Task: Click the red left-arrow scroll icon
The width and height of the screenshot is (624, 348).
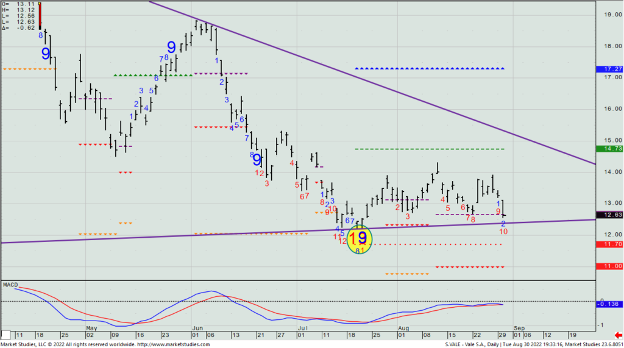Action: [x=618, y=336]
